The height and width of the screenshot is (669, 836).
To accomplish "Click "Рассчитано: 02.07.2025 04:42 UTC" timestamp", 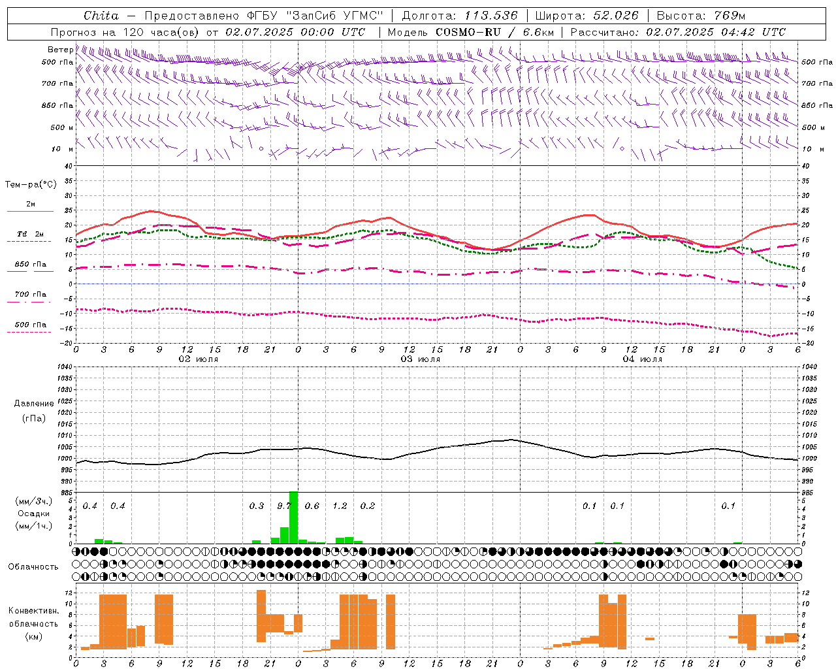I will click(x=678, y=32).
